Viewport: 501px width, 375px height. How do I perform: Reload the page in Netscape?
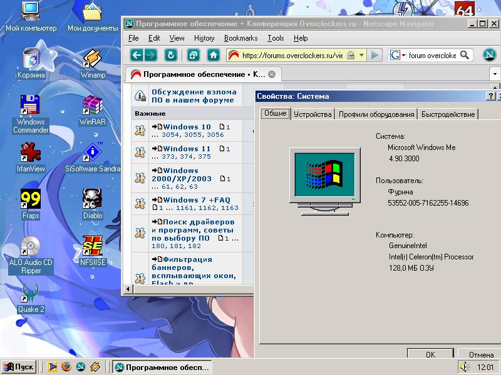tap(170, 55)
